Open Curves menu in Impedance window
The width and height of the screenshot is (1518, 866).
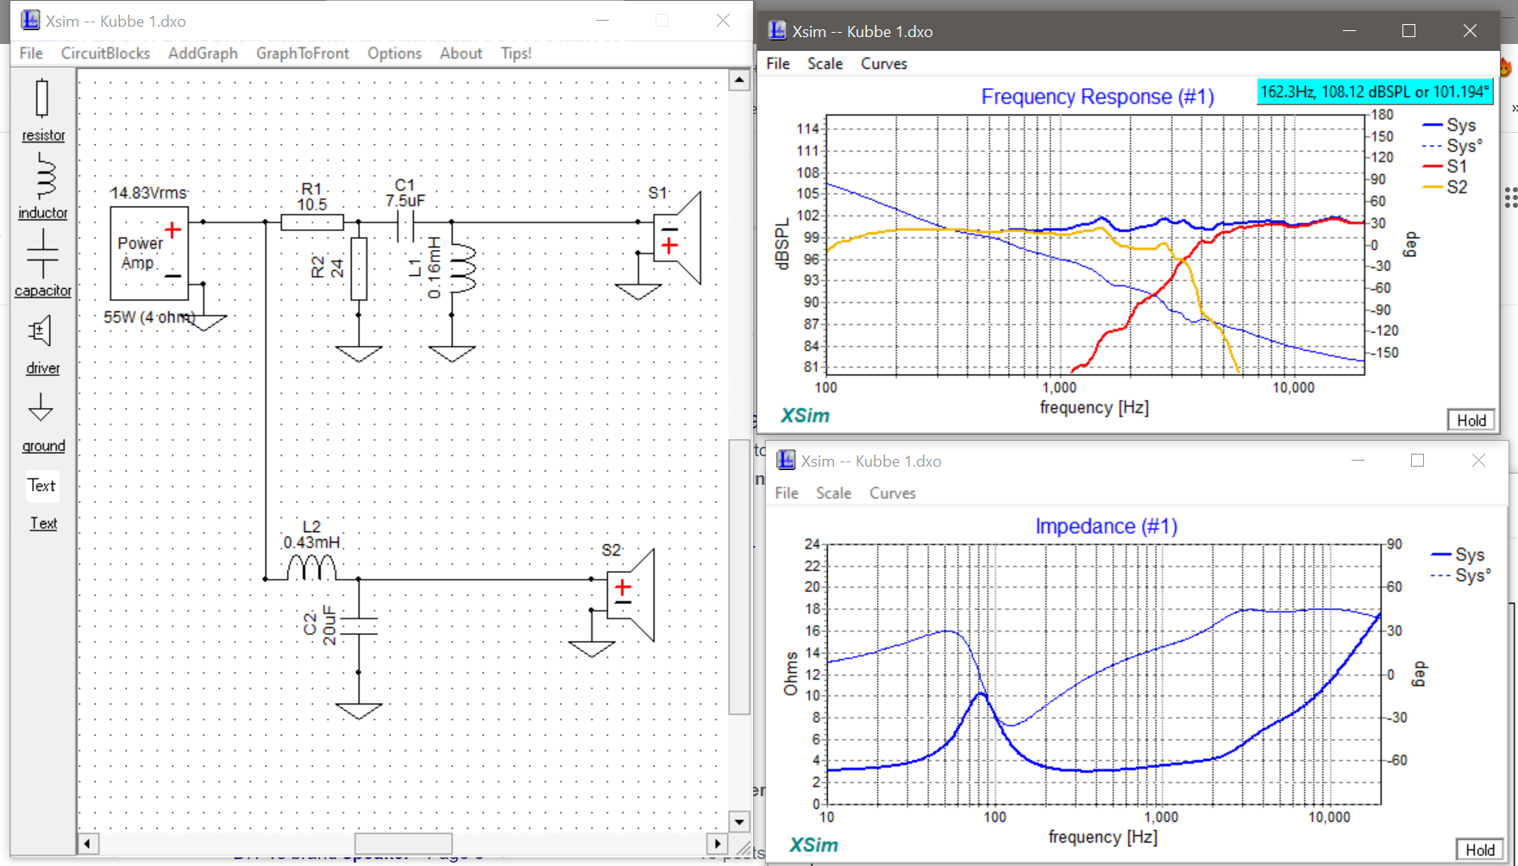[893, 493]
